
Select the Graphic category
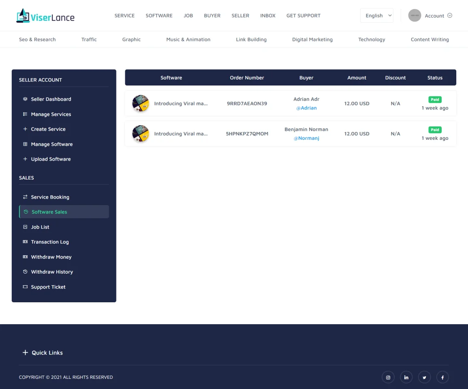tap(131, 39)
